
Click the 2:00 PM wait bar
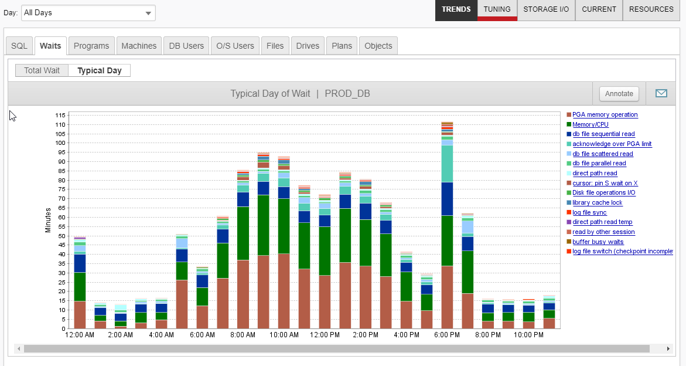click(366, 254)
